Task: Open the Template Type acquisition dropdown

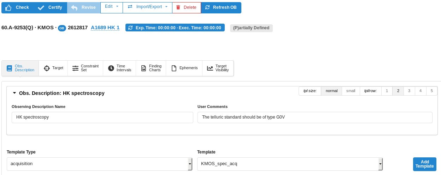Action: (99, 164)
